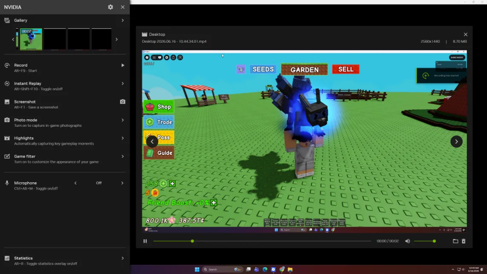Click Game filter edit icon
The width and height of the screenshot is (487, 274).
7,156
